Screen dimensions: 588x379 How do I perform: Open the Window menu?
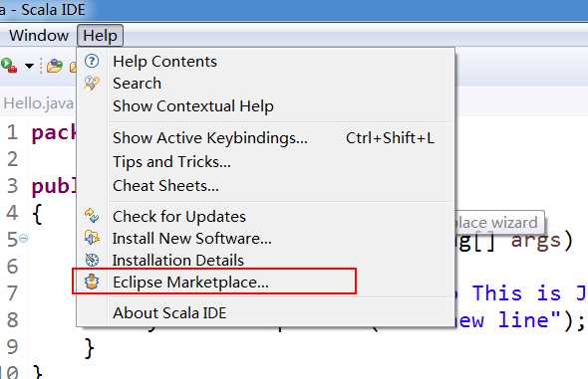pyautogui.click(x=39, y=36)
